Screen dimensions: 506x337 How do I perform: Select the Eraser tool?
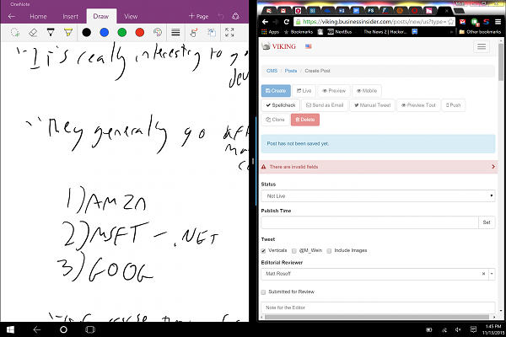[x=33, y=32]
